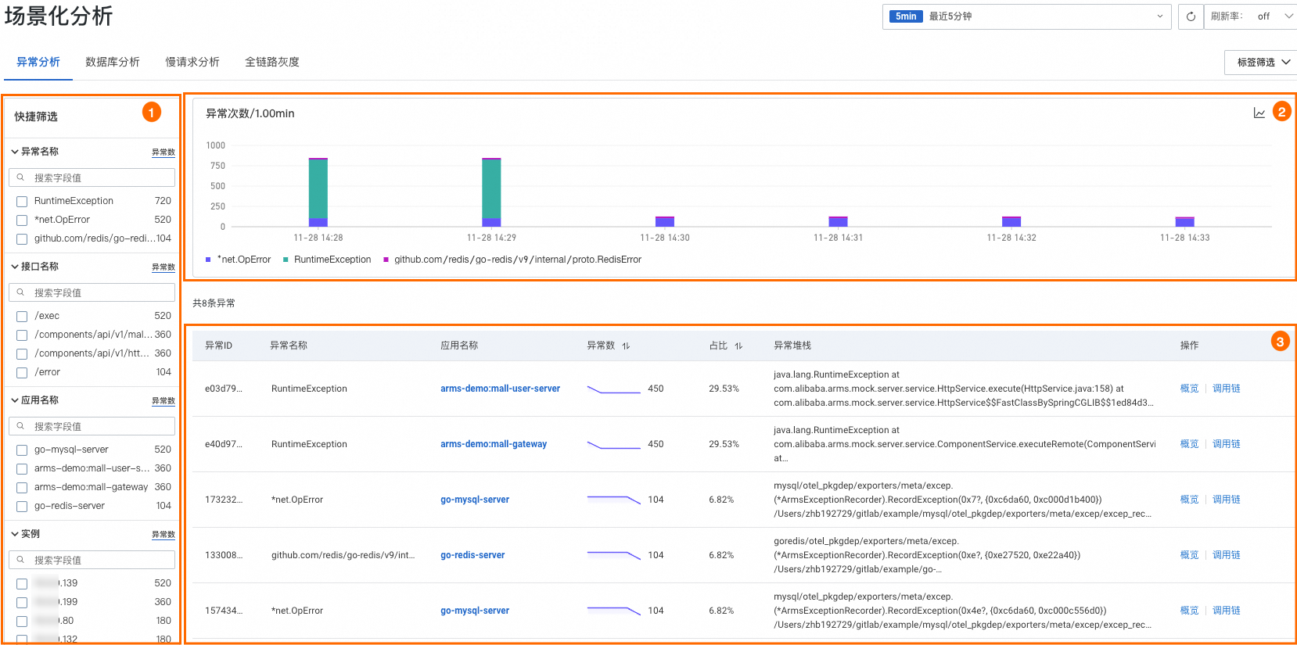Click search icon in 异常名称 filter
This screenshot has height=645, width=1297.
pyautogui.click(x=21, y=177)
